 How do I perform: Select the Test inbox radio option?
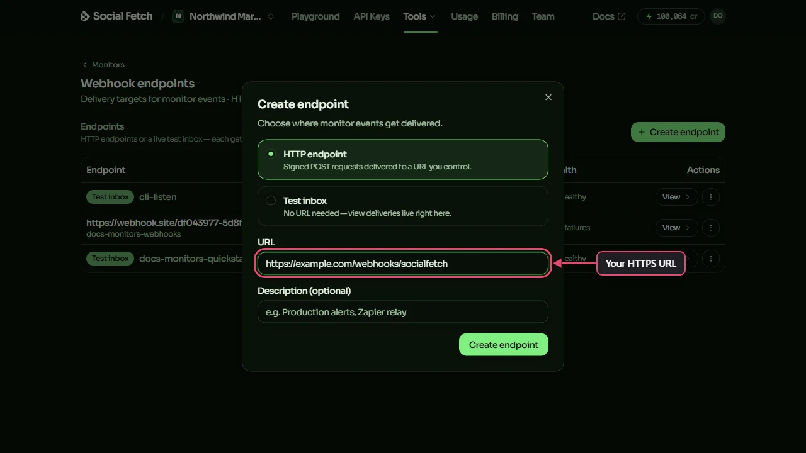coord(403,206)
